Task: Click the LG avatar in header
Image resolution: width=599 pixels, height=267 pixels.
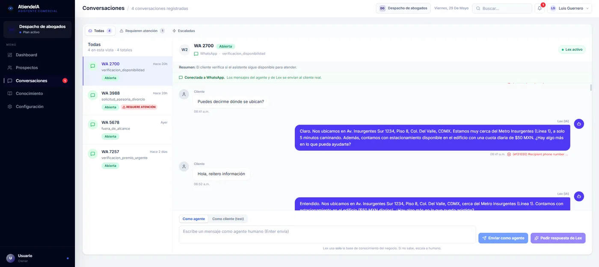Action: tap(553, 8)
